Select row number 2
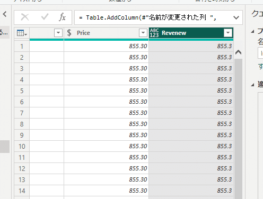 tap(22, 58)
